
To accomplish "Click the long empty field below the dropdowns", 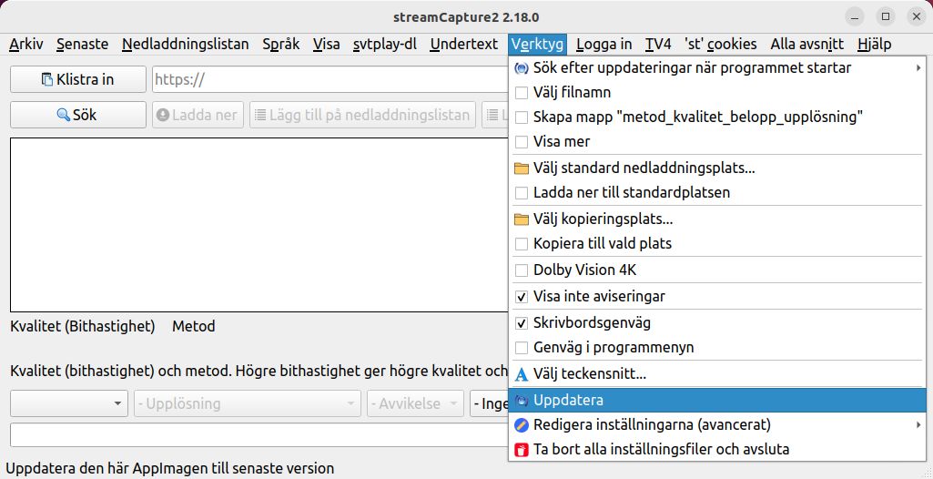I will 259,434.
